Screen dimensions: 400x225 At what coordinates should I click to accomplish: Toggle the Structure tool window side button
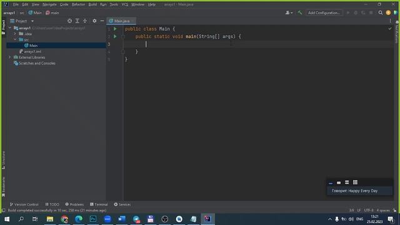coord(4,160)
